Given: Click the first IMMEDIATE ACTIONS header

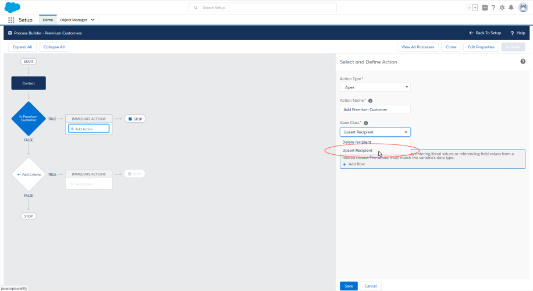Looking at the screenshot, I should pyautogui.click(x=88, y=119).
